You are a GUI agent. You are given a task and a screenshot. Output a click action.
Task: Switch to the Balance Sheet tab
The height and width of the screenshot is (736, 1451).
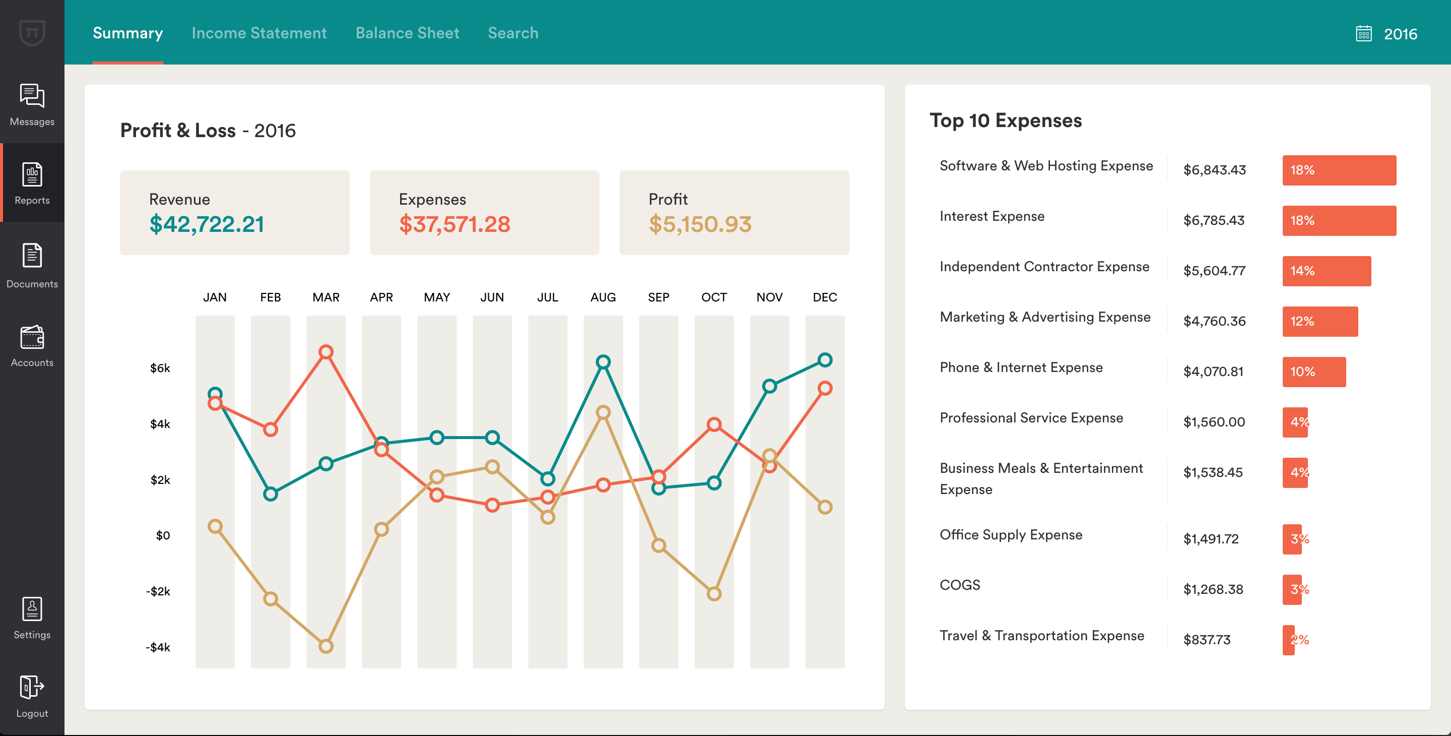[407, 33]
